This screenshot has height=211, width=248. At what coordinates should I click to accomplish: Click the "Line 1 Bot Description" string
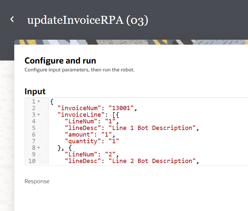[x=152, y=128]
